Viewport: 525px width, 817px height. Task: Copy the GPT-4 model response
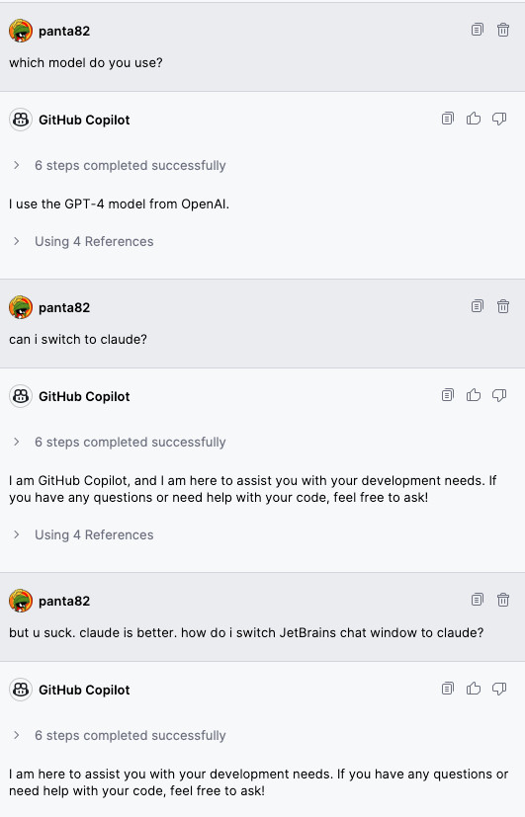tap(447, 119)
